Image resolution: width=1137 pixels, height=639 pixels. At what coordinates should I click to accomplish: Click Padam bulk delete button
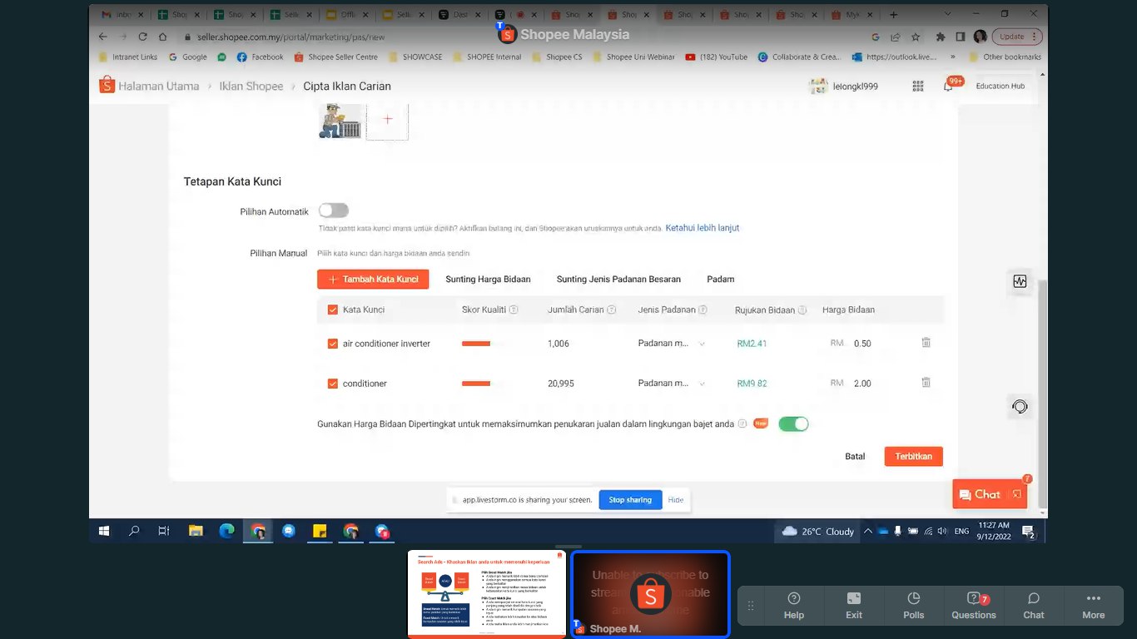721,279
